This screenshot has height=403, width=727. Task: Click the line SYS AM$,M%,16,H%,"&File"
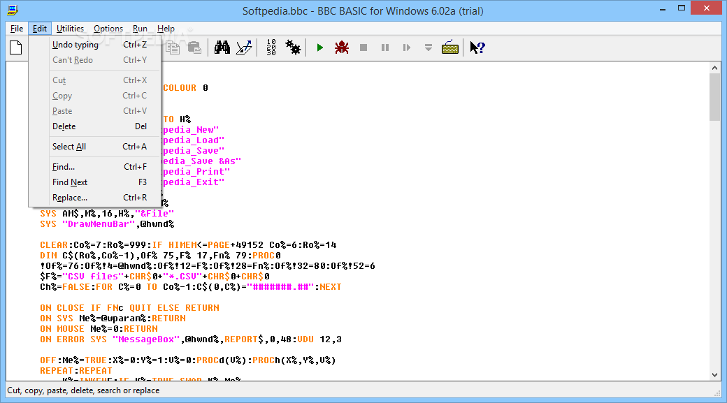pyautogui.click(x=107, y=214)
